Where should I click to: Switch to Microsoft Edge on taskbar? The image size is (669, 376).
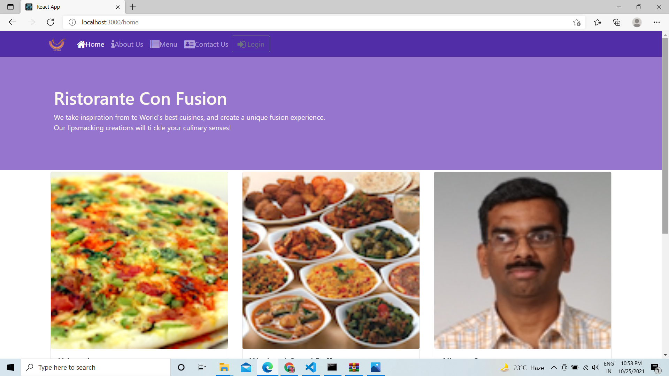coord(268,367)
